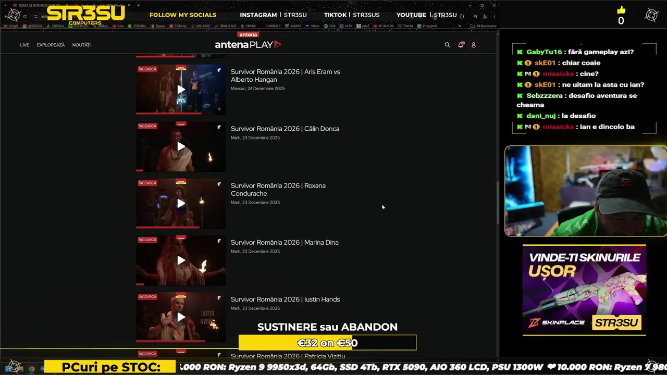Open title Survivor România 2026 Călin Donca
Image resolution: width=667 pixels, height=375 pixels.
(x=285, y=129)
